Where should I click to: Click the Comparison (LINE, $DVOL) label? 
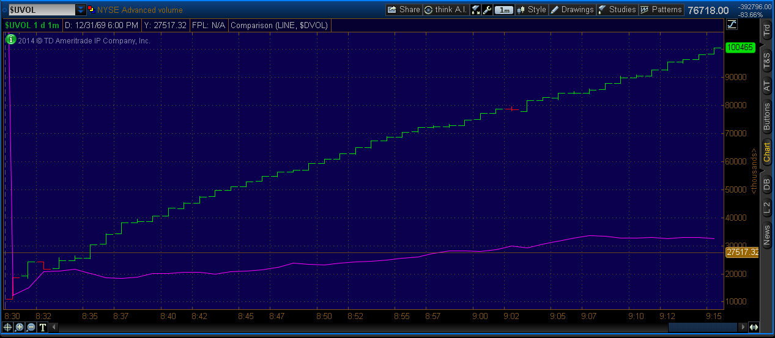coord(280,26)
